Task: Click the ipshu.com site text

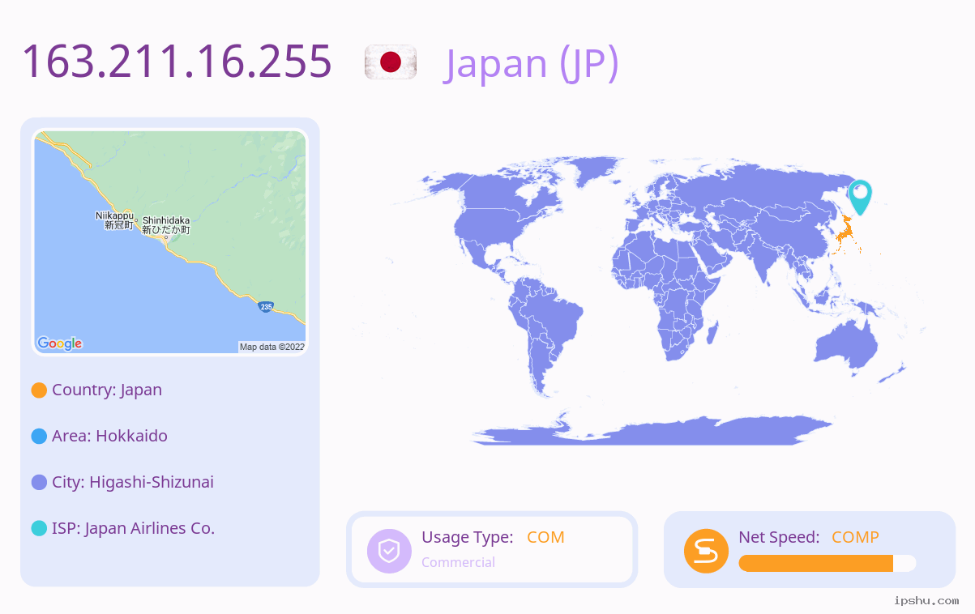Action: [x=926, y=601]
